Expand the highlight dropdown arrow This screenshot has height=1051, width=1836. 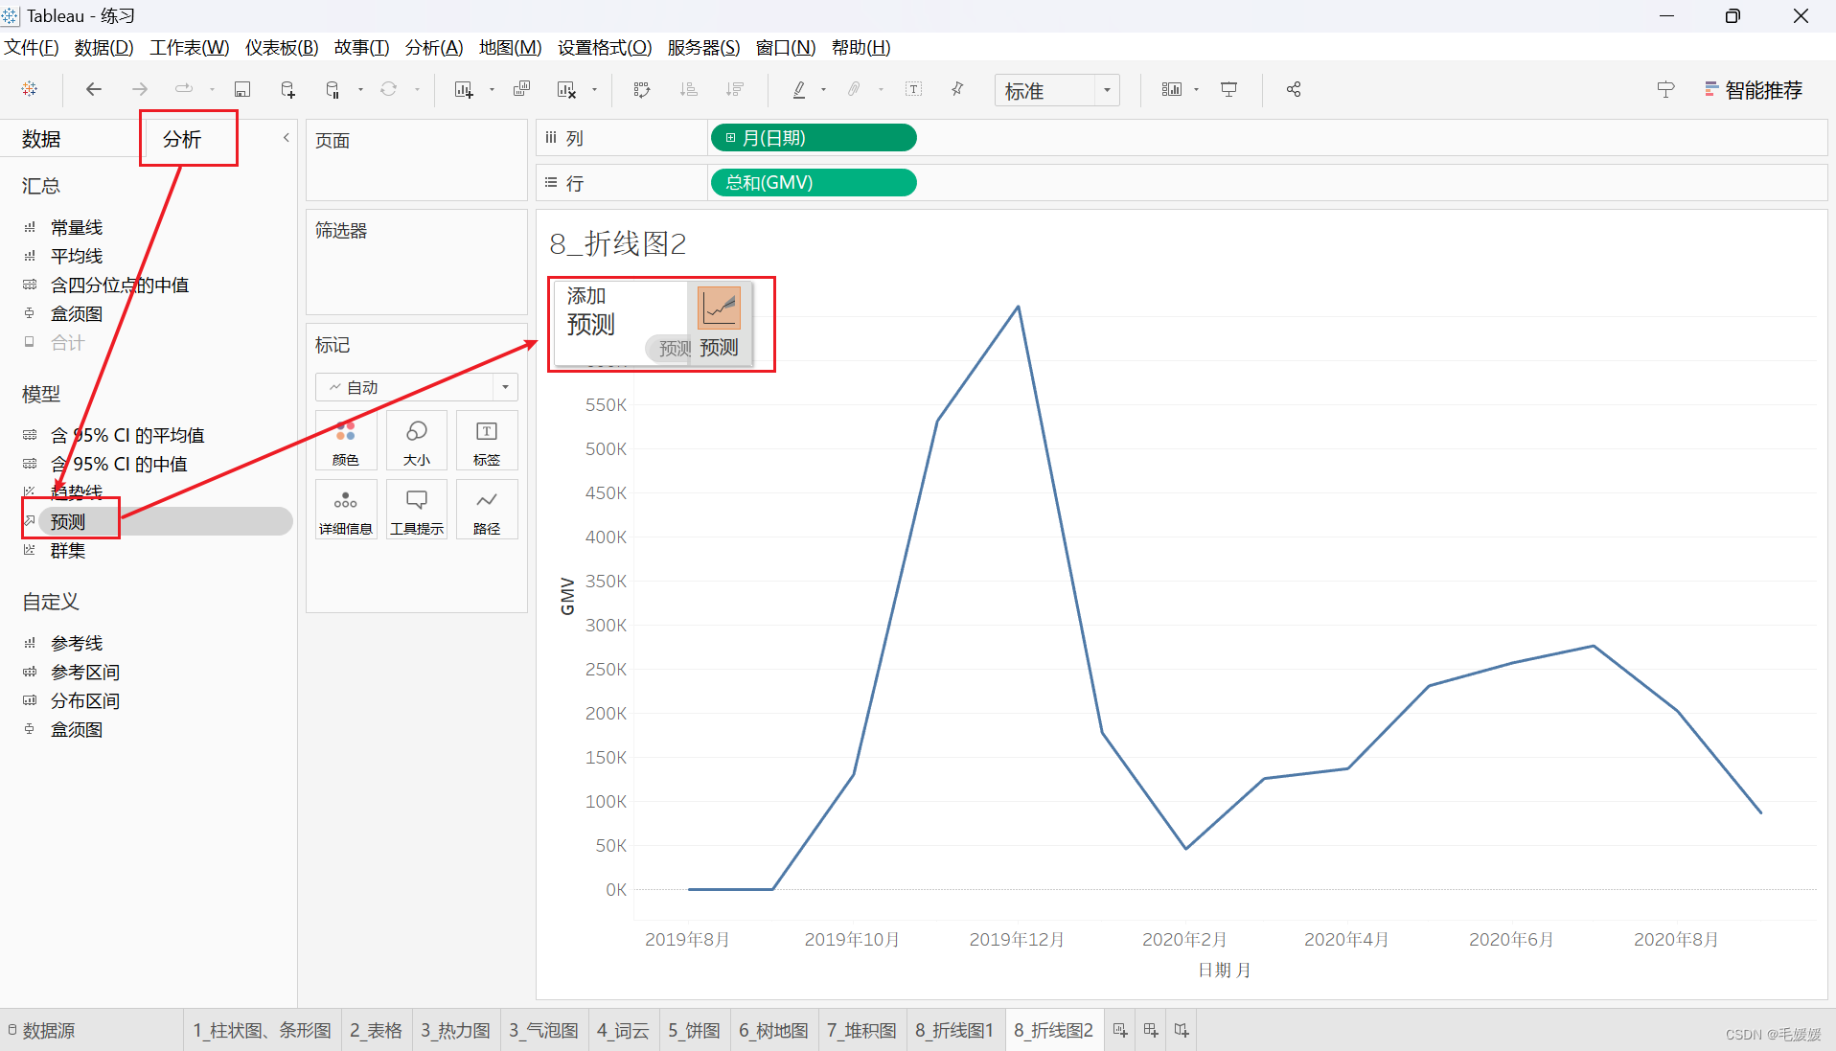[823, 90]
